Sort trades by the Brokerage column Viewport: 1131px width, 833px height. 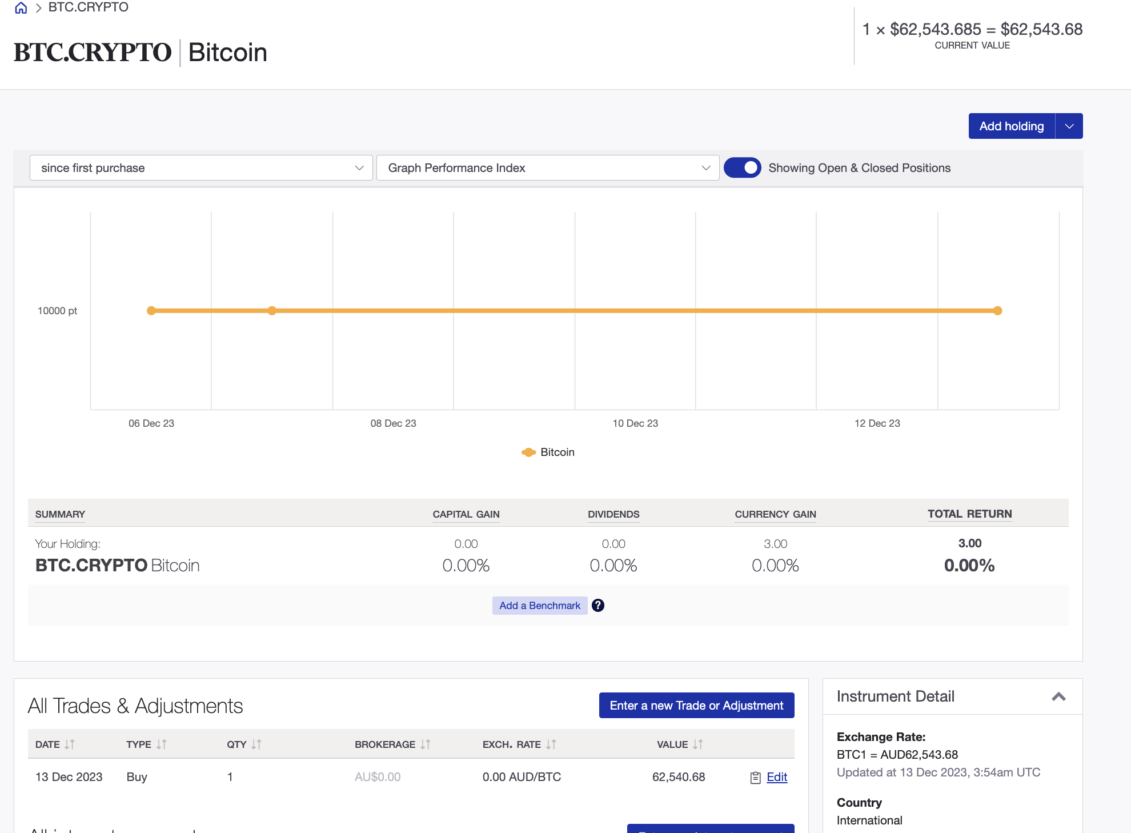click(424, 744)
